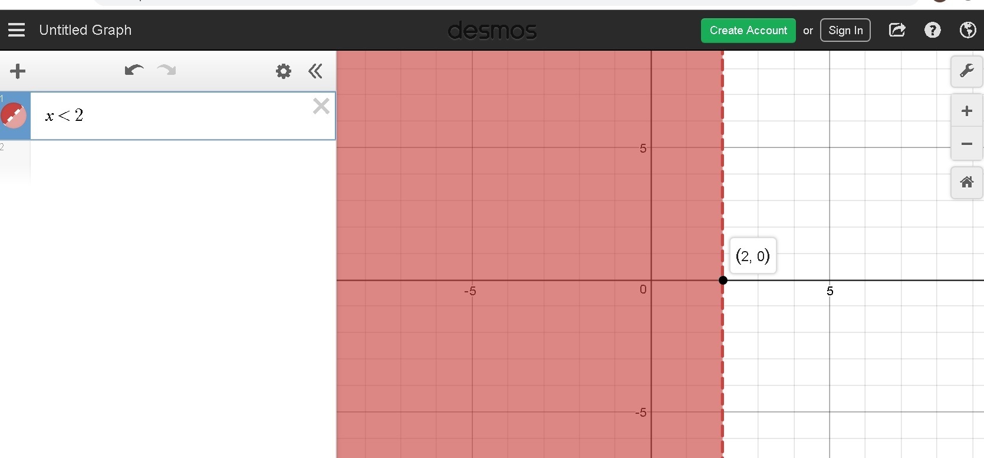
Task: Toggle visibility of the x<2 inequality
Action: tap(14, 116)
